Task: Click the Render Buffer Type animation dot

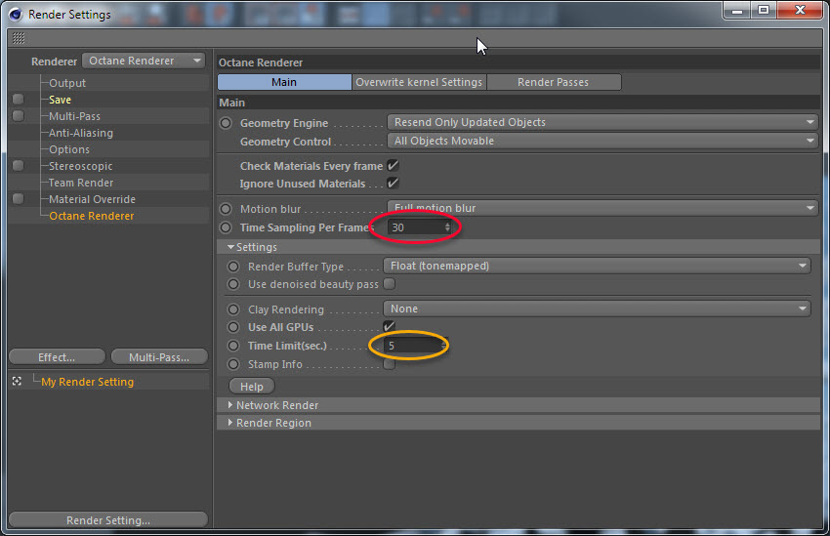Action: point(233,267)
